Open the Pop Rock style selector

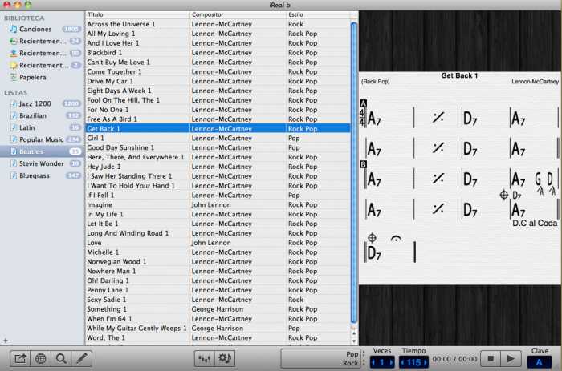[320, 358]
